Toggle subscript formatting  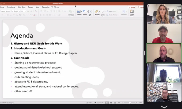point(17,15)
